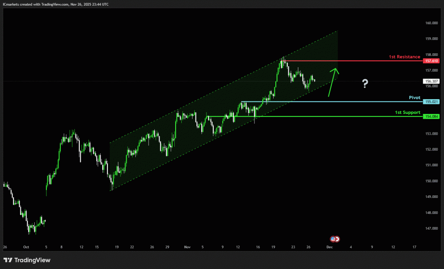444x269 pixels.
Task: Click the Oct label on date axis
Action: (26, 247)
